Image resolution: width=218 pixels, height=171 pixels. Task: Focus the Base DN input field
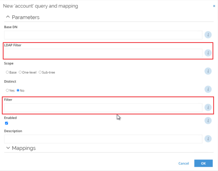[x=103, y=35]
